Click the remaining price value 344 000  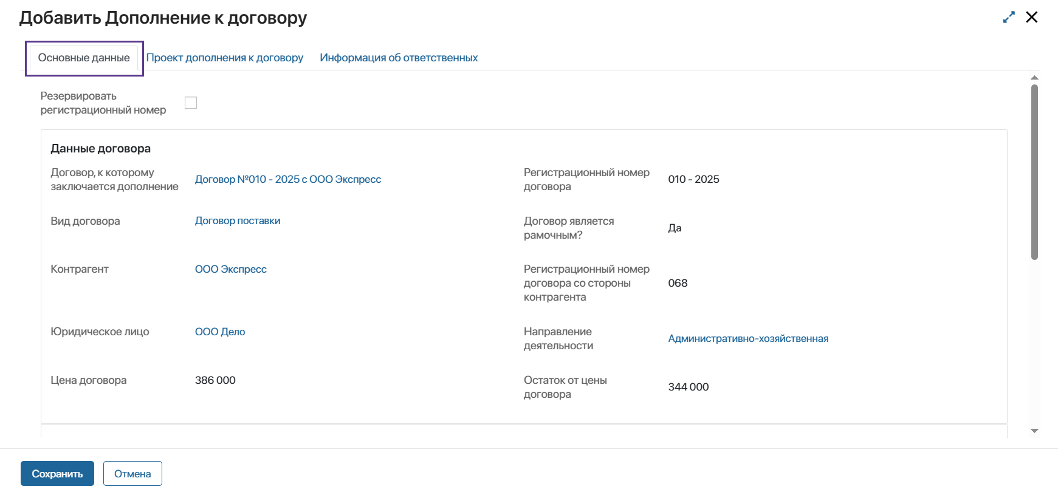click(689, 387)
